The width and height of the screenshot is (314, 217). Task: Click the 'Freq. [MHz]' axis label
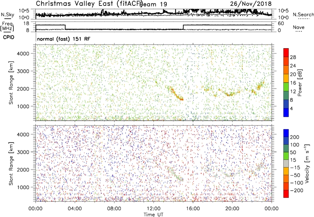click(7, 27)
